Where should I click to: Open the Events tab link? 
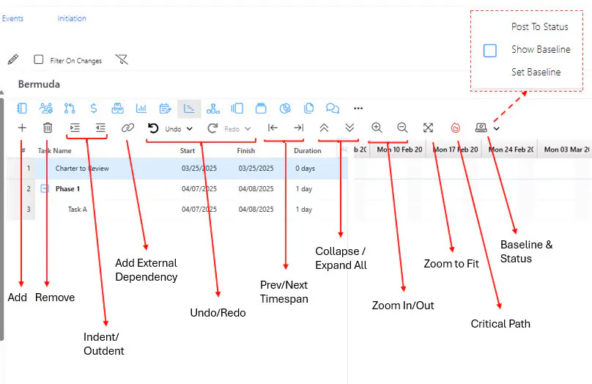pyautogui.click(x=12, y=18)
